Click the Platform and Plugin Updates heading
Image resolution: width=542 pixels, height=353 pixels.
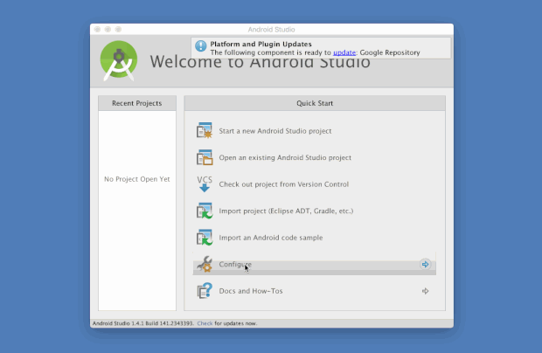tap(261, 44)
